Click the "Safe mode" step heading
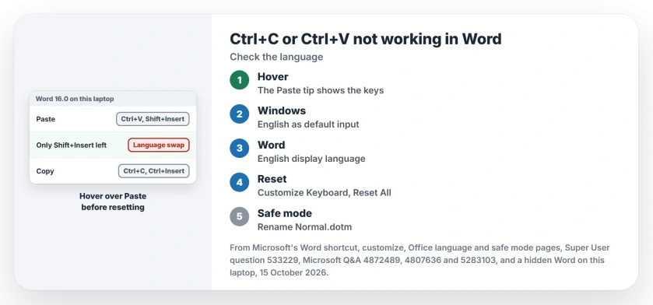 [285, 213]
